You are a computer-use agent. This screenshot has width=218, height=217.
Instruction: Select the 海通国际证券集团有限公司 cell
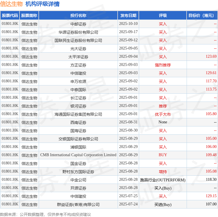78,114
